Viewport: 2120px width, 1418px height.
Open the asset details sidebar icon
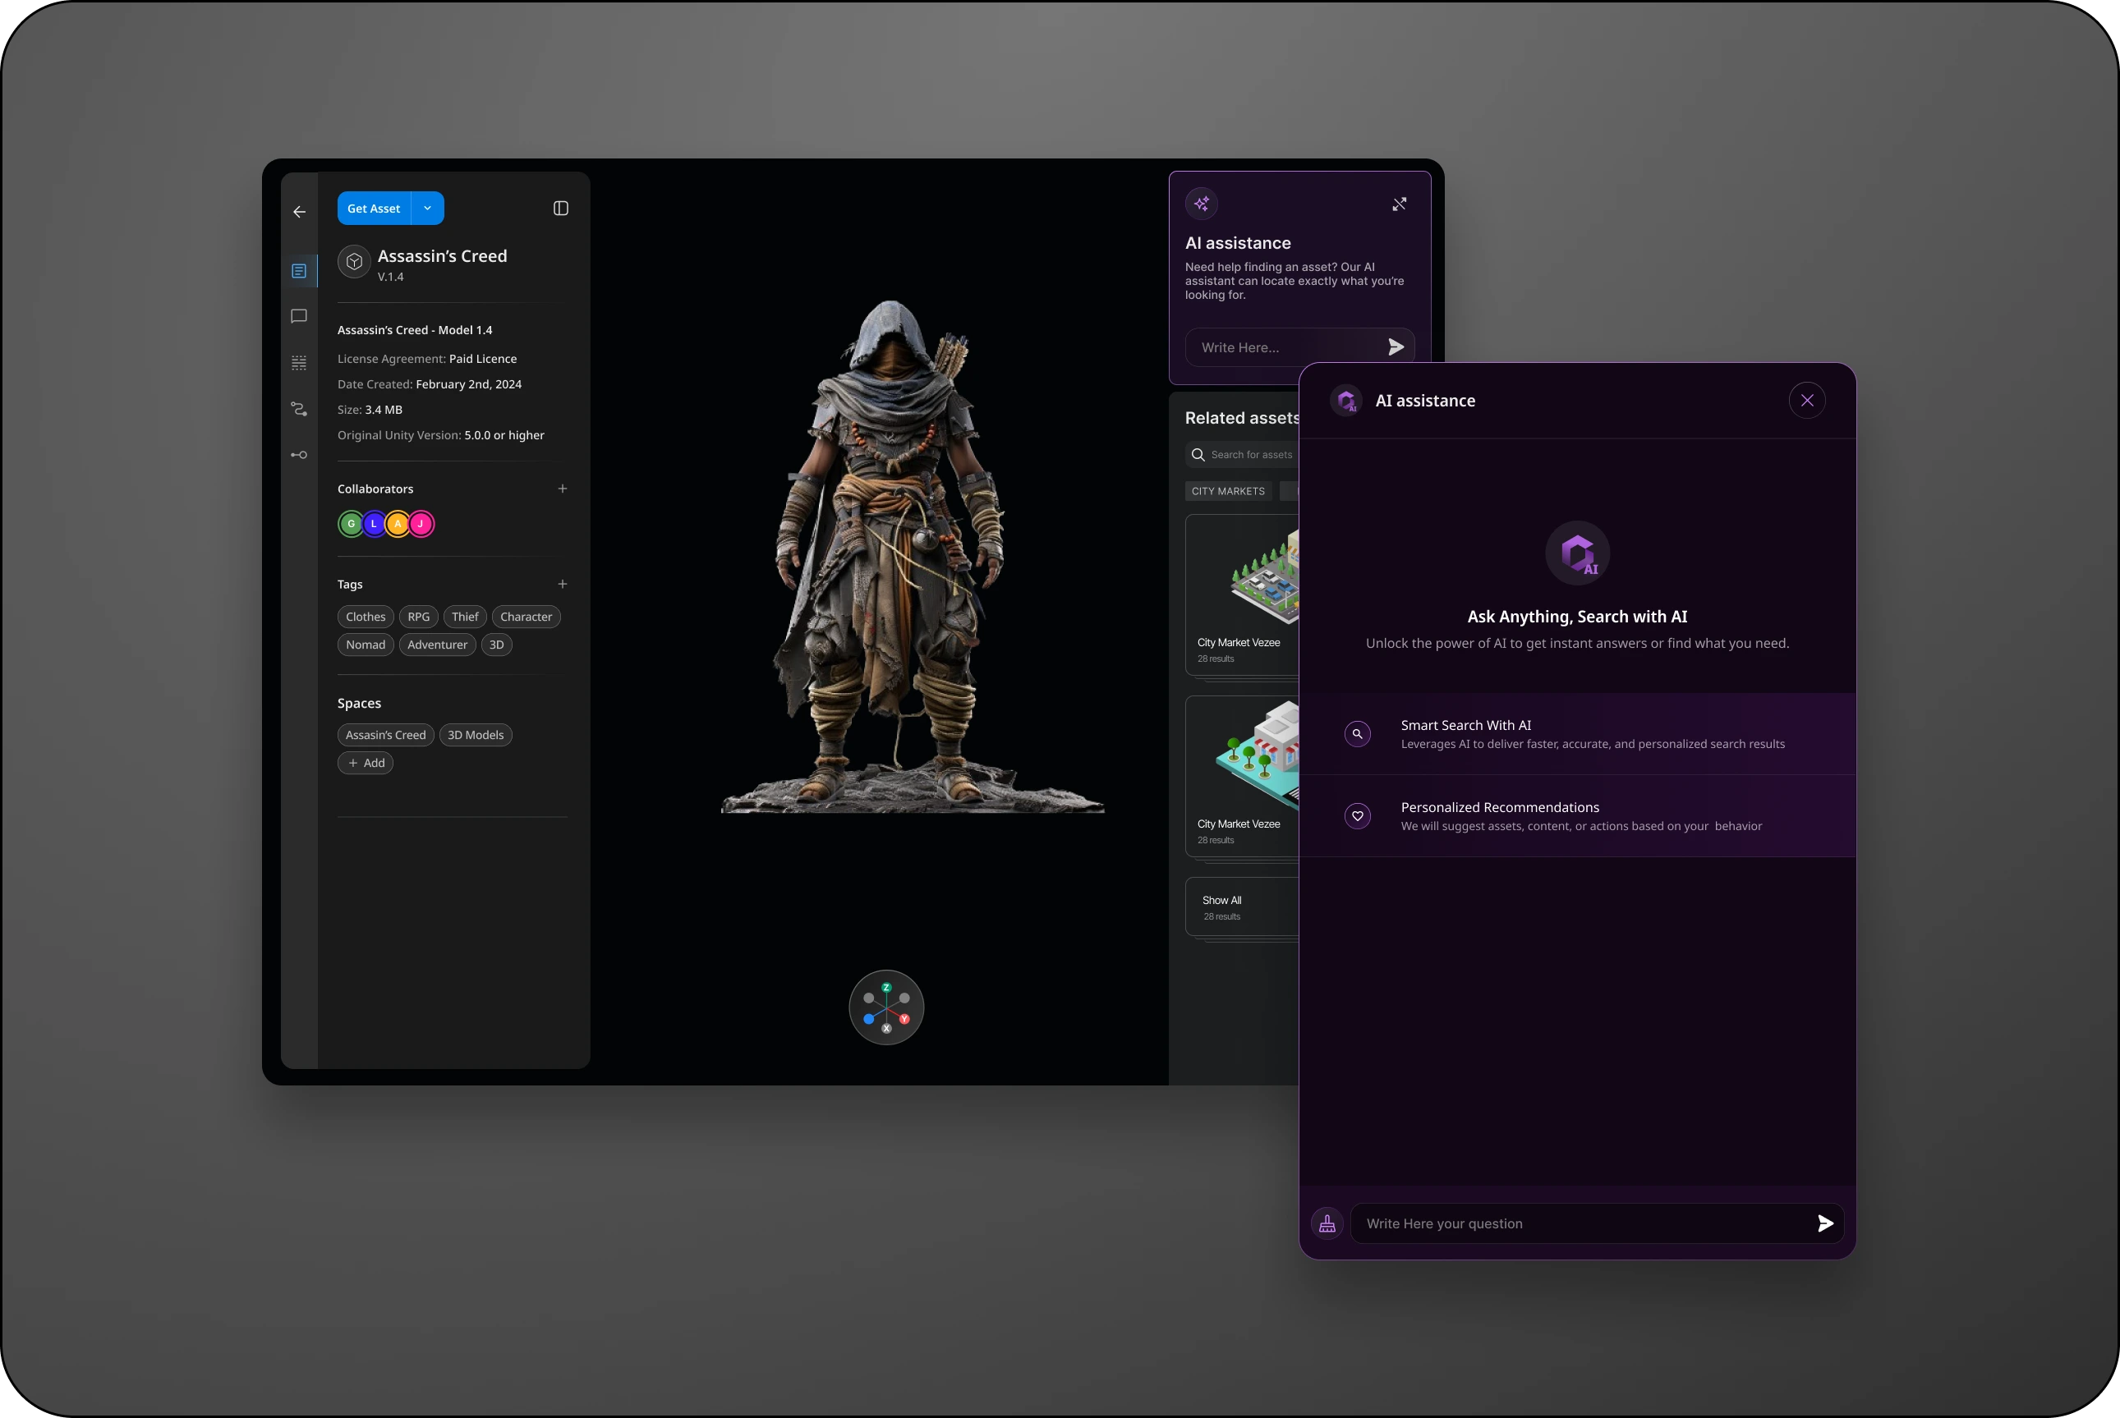[299, 271]
